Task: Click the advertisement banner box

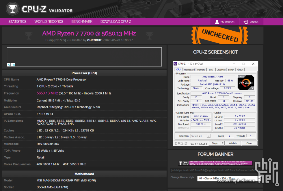Action: pos(84,57)
